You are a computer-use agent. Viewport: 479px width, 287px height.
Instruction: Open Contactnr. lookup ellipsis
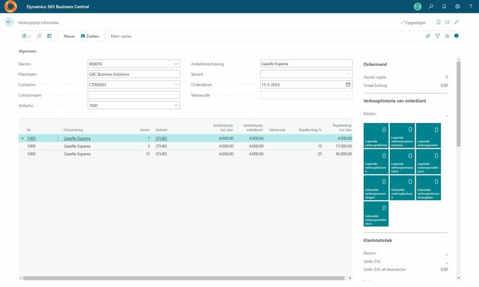176,84
